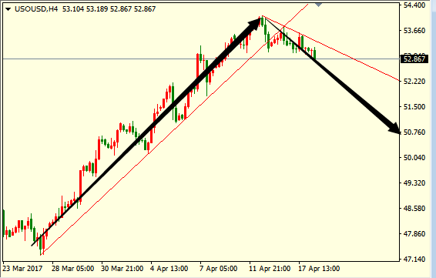Click the 53.660 price axis label
The image size is (436, 278).
pos(414,31)
